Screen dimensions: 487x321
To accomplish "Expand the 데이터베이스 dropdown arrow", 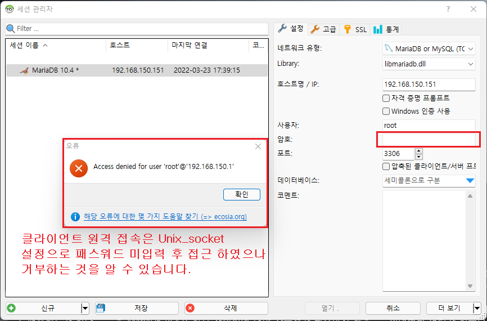I will click(470, 180).
